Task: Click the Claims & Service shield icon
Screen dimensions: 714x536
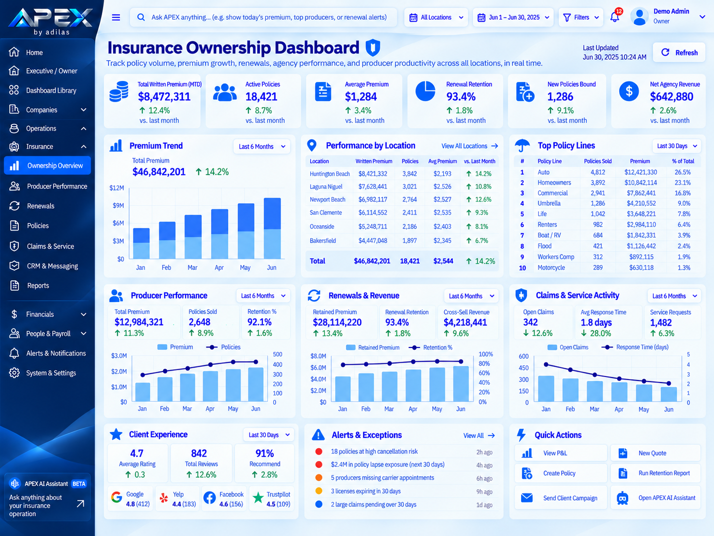Action: [15, 246]
